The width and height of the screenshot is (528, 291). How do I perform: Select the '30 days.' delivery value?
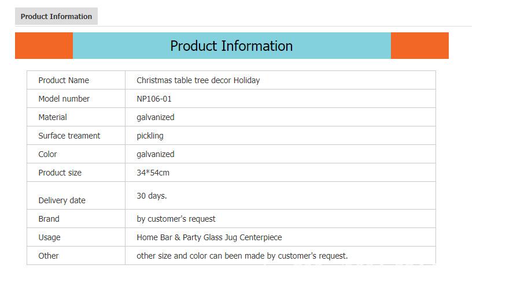click(x=152, y=196)
